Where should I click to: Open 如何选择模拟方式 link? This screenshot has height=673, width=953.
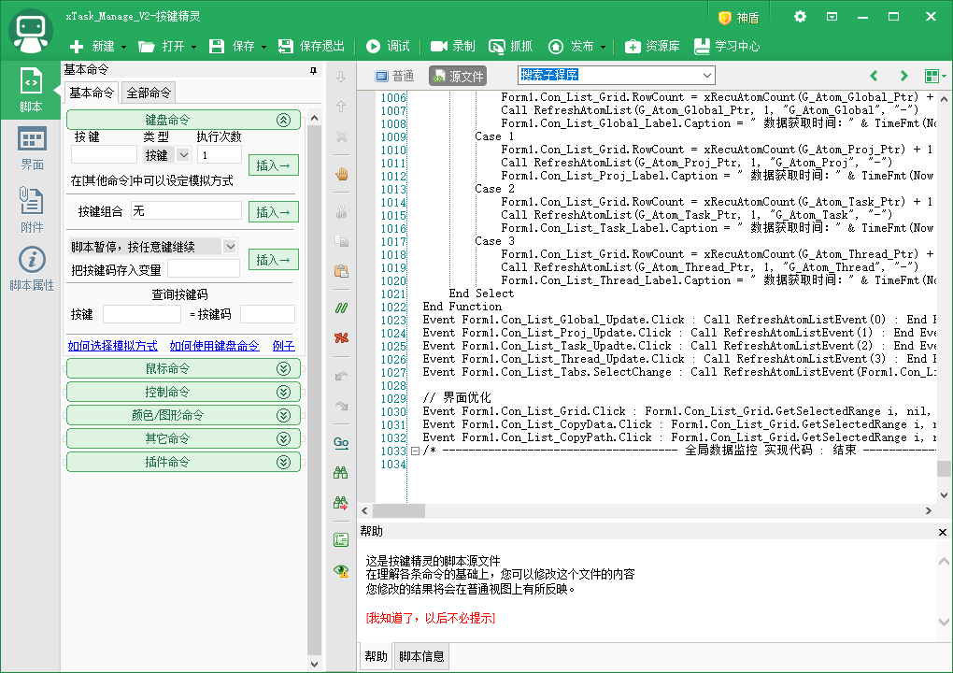(112, 346)
